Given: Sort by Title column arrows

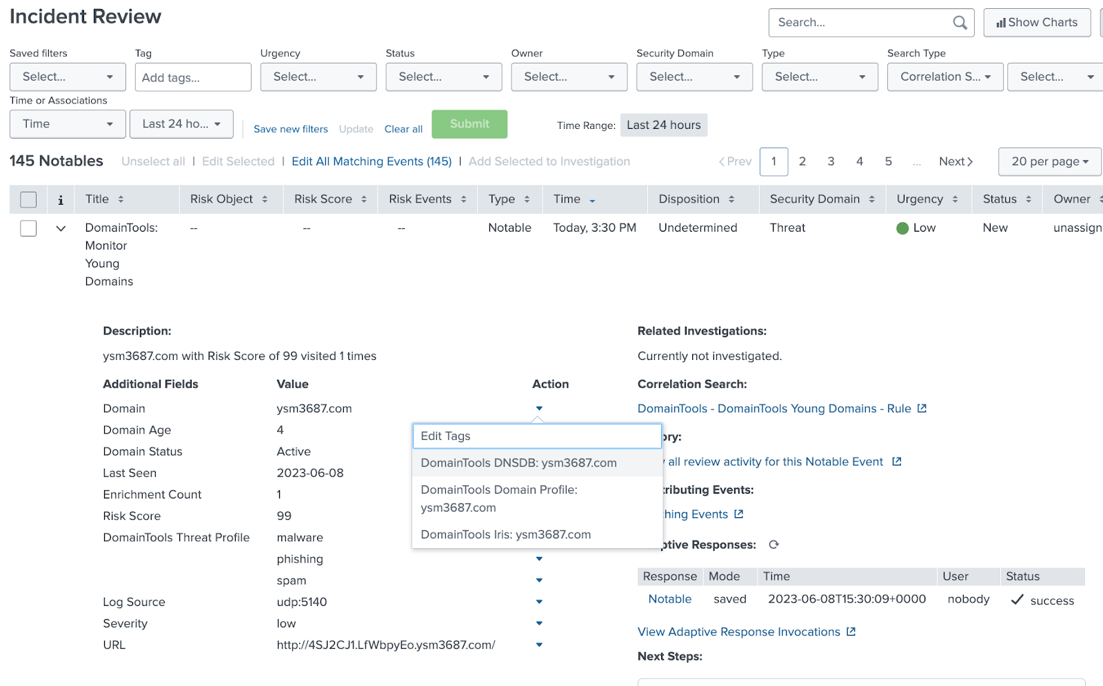Looking at the screenshot, I should pos(121,199).
